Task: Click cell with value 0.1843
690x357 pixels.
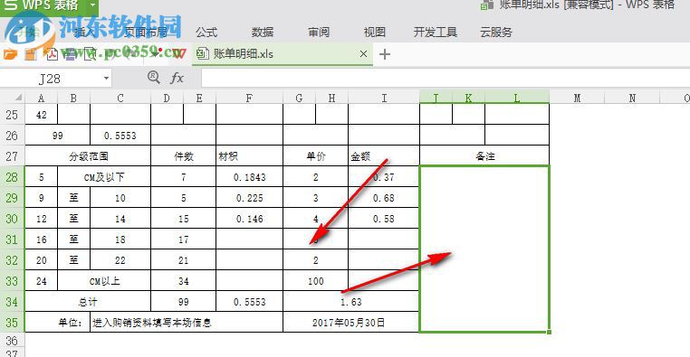Action: pyautogui.click(x=250, y=177)
